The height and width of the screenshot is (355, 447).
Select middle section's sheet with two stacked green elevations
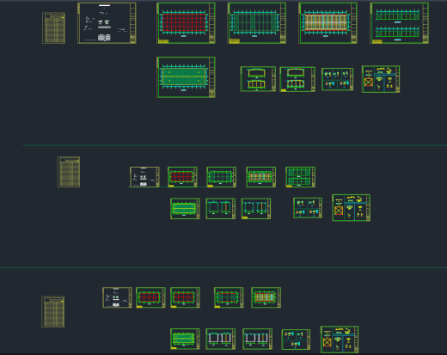click(301, 177)
